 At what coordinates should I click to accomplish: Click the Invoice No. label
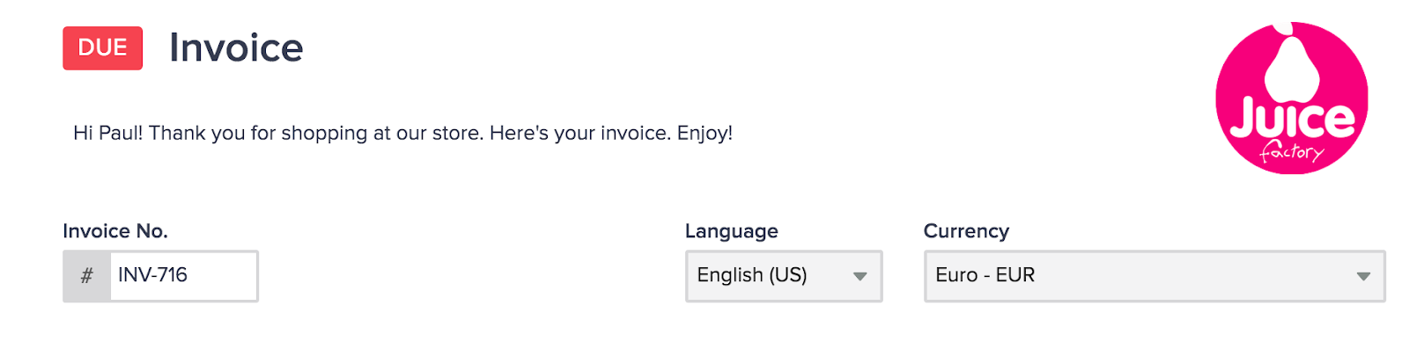(x=115, y=231)
